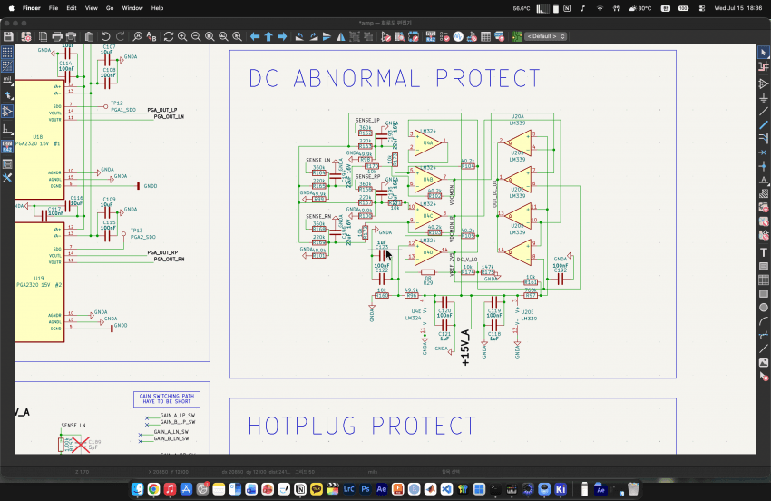
Task: Open the Symbol Editor
Action: tap(386, 36)
